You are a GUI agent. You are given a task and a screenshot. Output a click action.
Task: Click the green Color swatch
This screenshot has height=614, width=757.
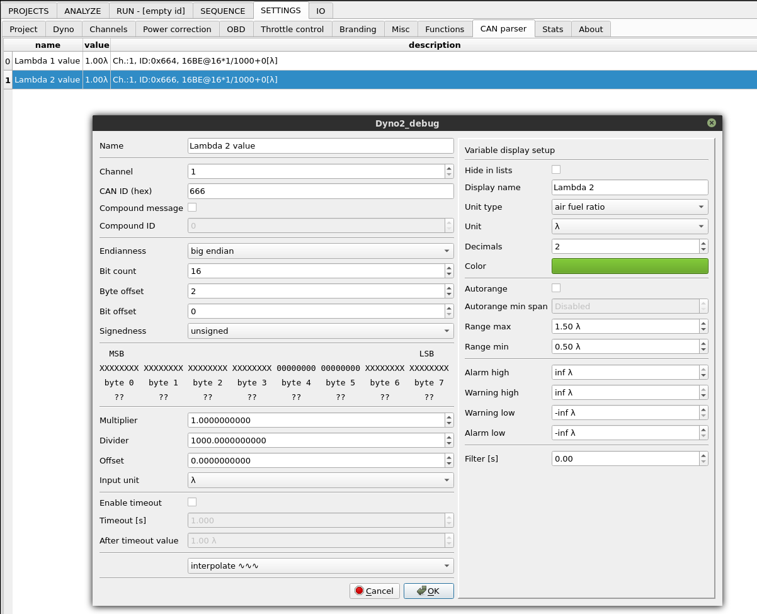tap(629, 266)
